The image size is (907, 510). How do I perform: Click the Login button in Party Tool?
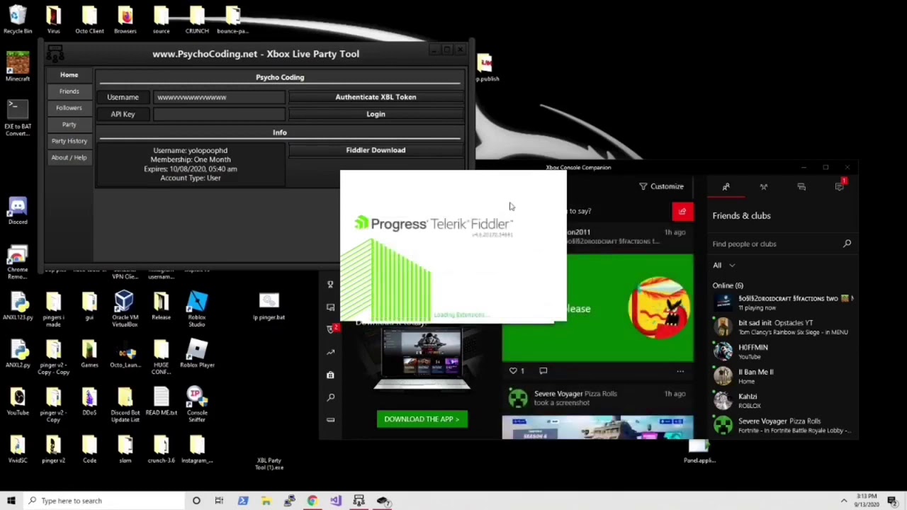point(376,114)
